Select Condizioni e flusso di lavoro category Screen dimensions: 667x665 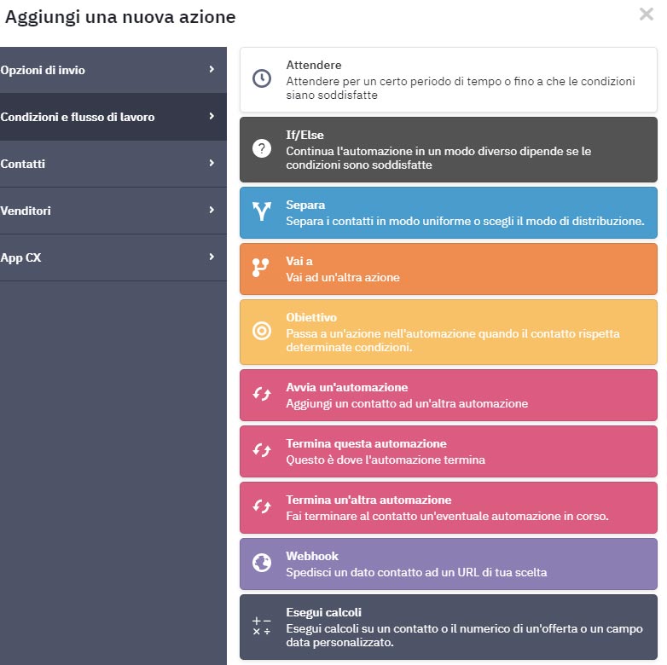pyautogui.click(x=113, y=117)
